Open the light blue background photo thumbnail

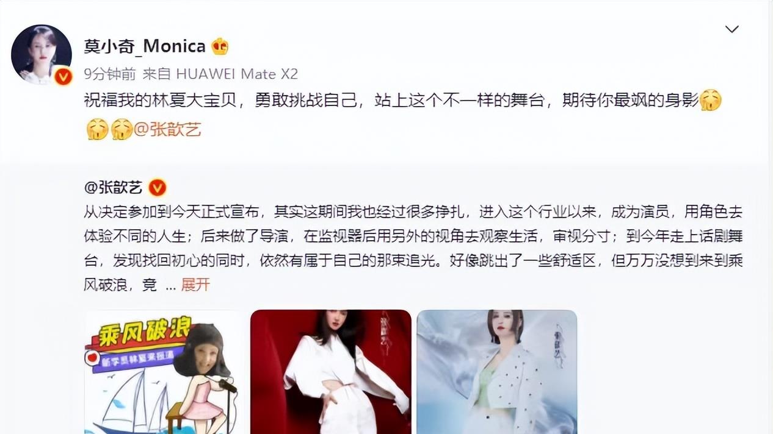coord(497,372)
